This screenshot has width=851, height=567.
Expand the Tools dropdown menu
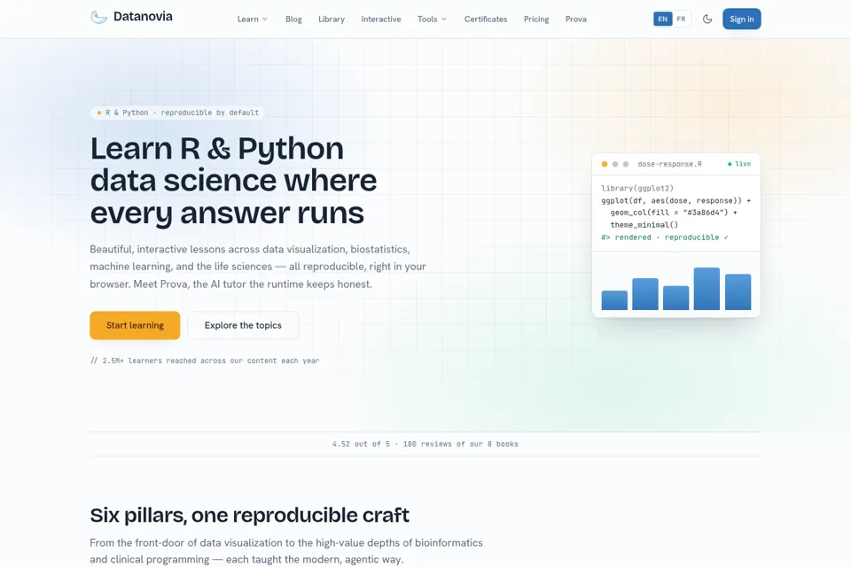pos(432,19)
